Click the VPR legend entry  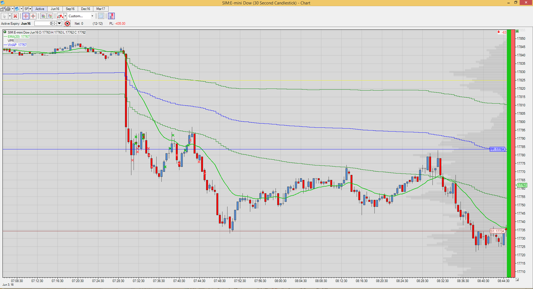coord(11,41)
